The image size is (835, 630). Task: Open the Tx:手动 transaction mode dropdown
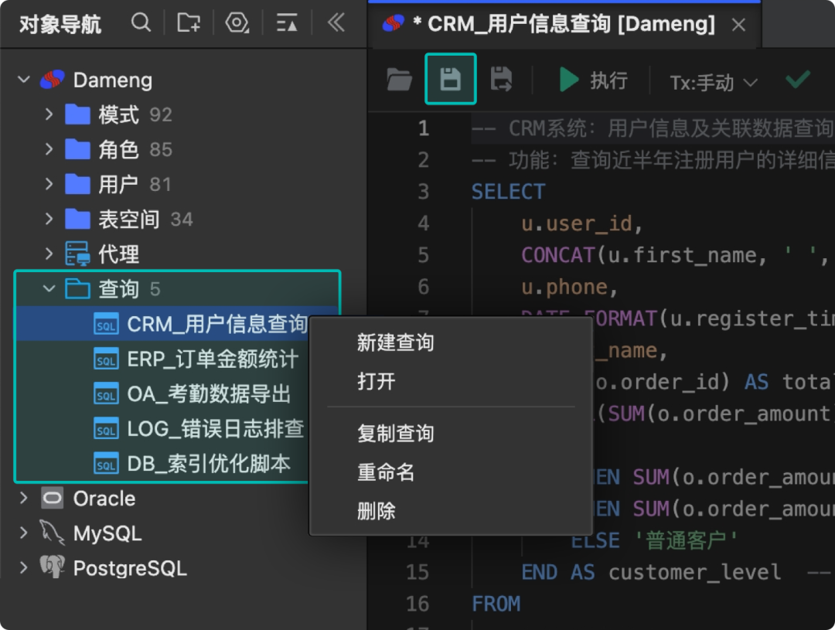tap(713, 82)
